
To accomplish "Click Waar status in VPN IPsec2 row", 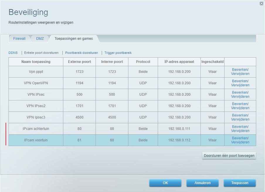I will pos(213,106).
